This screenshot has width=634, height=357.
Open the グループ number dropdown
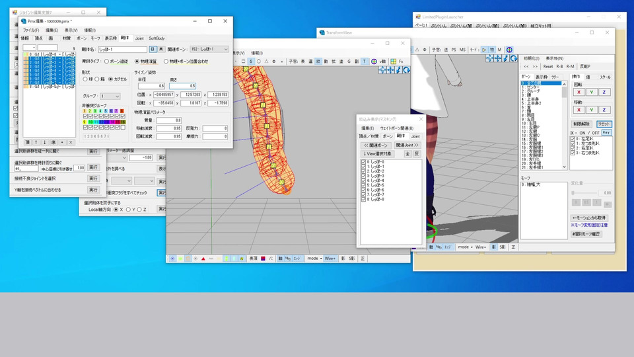tap(111, 96)
